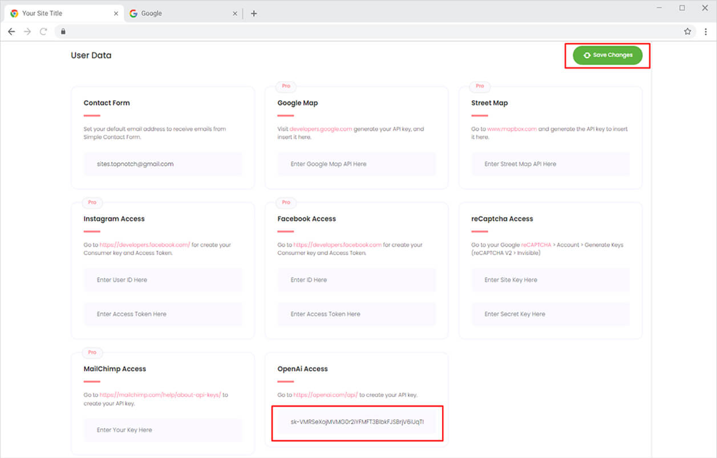This screenshot has height=458, width=717.
Task: Open the reCAPTCHA link in reCaptcha Access
Action: [x=536, y=245]
